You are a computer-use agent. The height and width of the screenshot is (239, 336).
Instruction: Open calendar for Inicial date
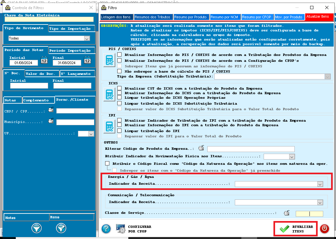[44, 60]
